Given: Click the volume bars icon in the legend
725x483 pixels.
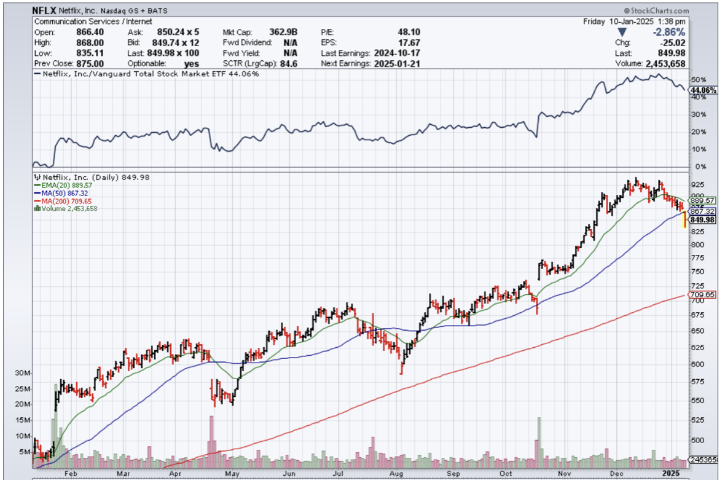Looking at the screenshot, I should pyautogui.click(x=36, y=208).
